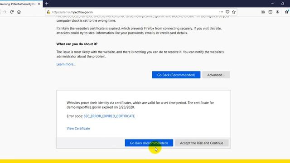
Task: Close the Warning: Potential Security Risk tab
Action: [39, 4]
